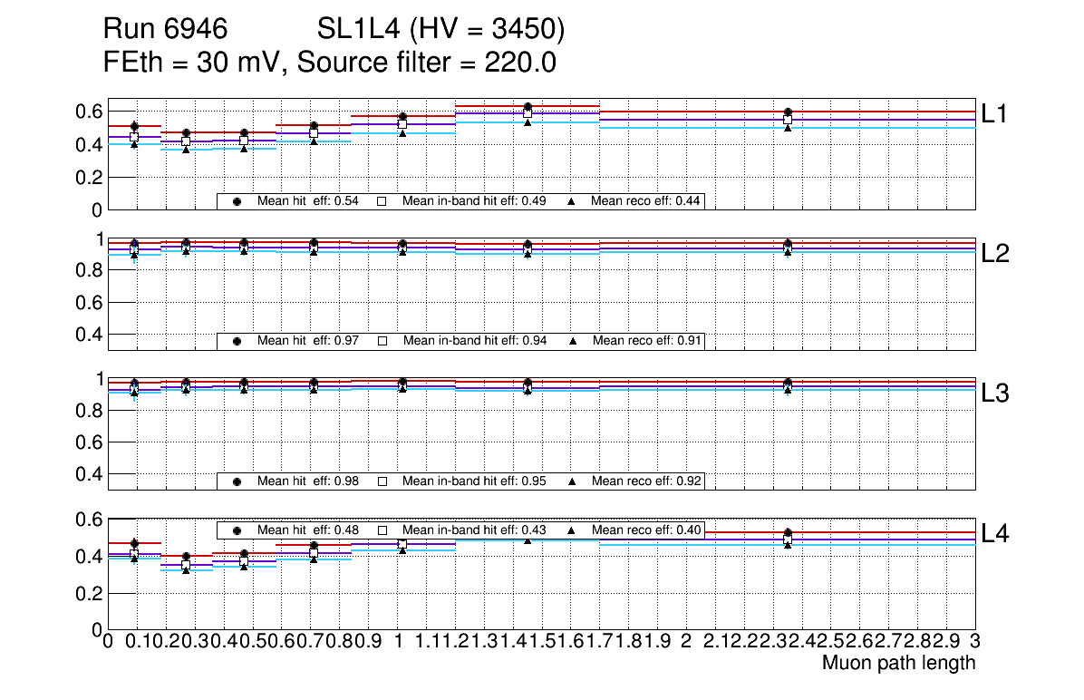Select the open square marker in L4 legend
The image size is (1084, 700).
(x=382, y=530)
